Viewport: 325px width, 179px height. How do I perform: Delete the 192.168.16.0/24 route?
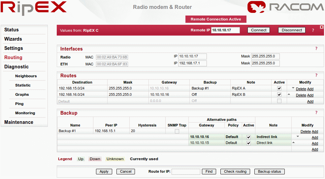(301, 95)
